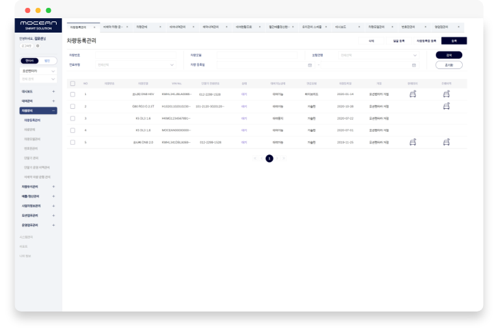The width and height of the screenshot is (498, 333).
Task: Open right car icon in row 1
Action: pos(446,94)
